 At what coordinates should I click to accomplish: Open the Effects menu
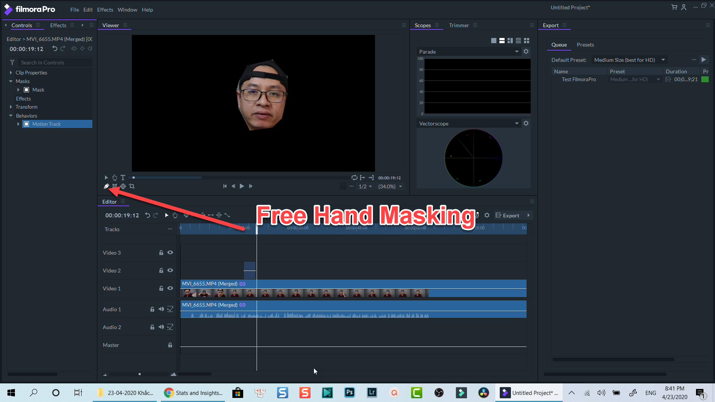(105, 10)
